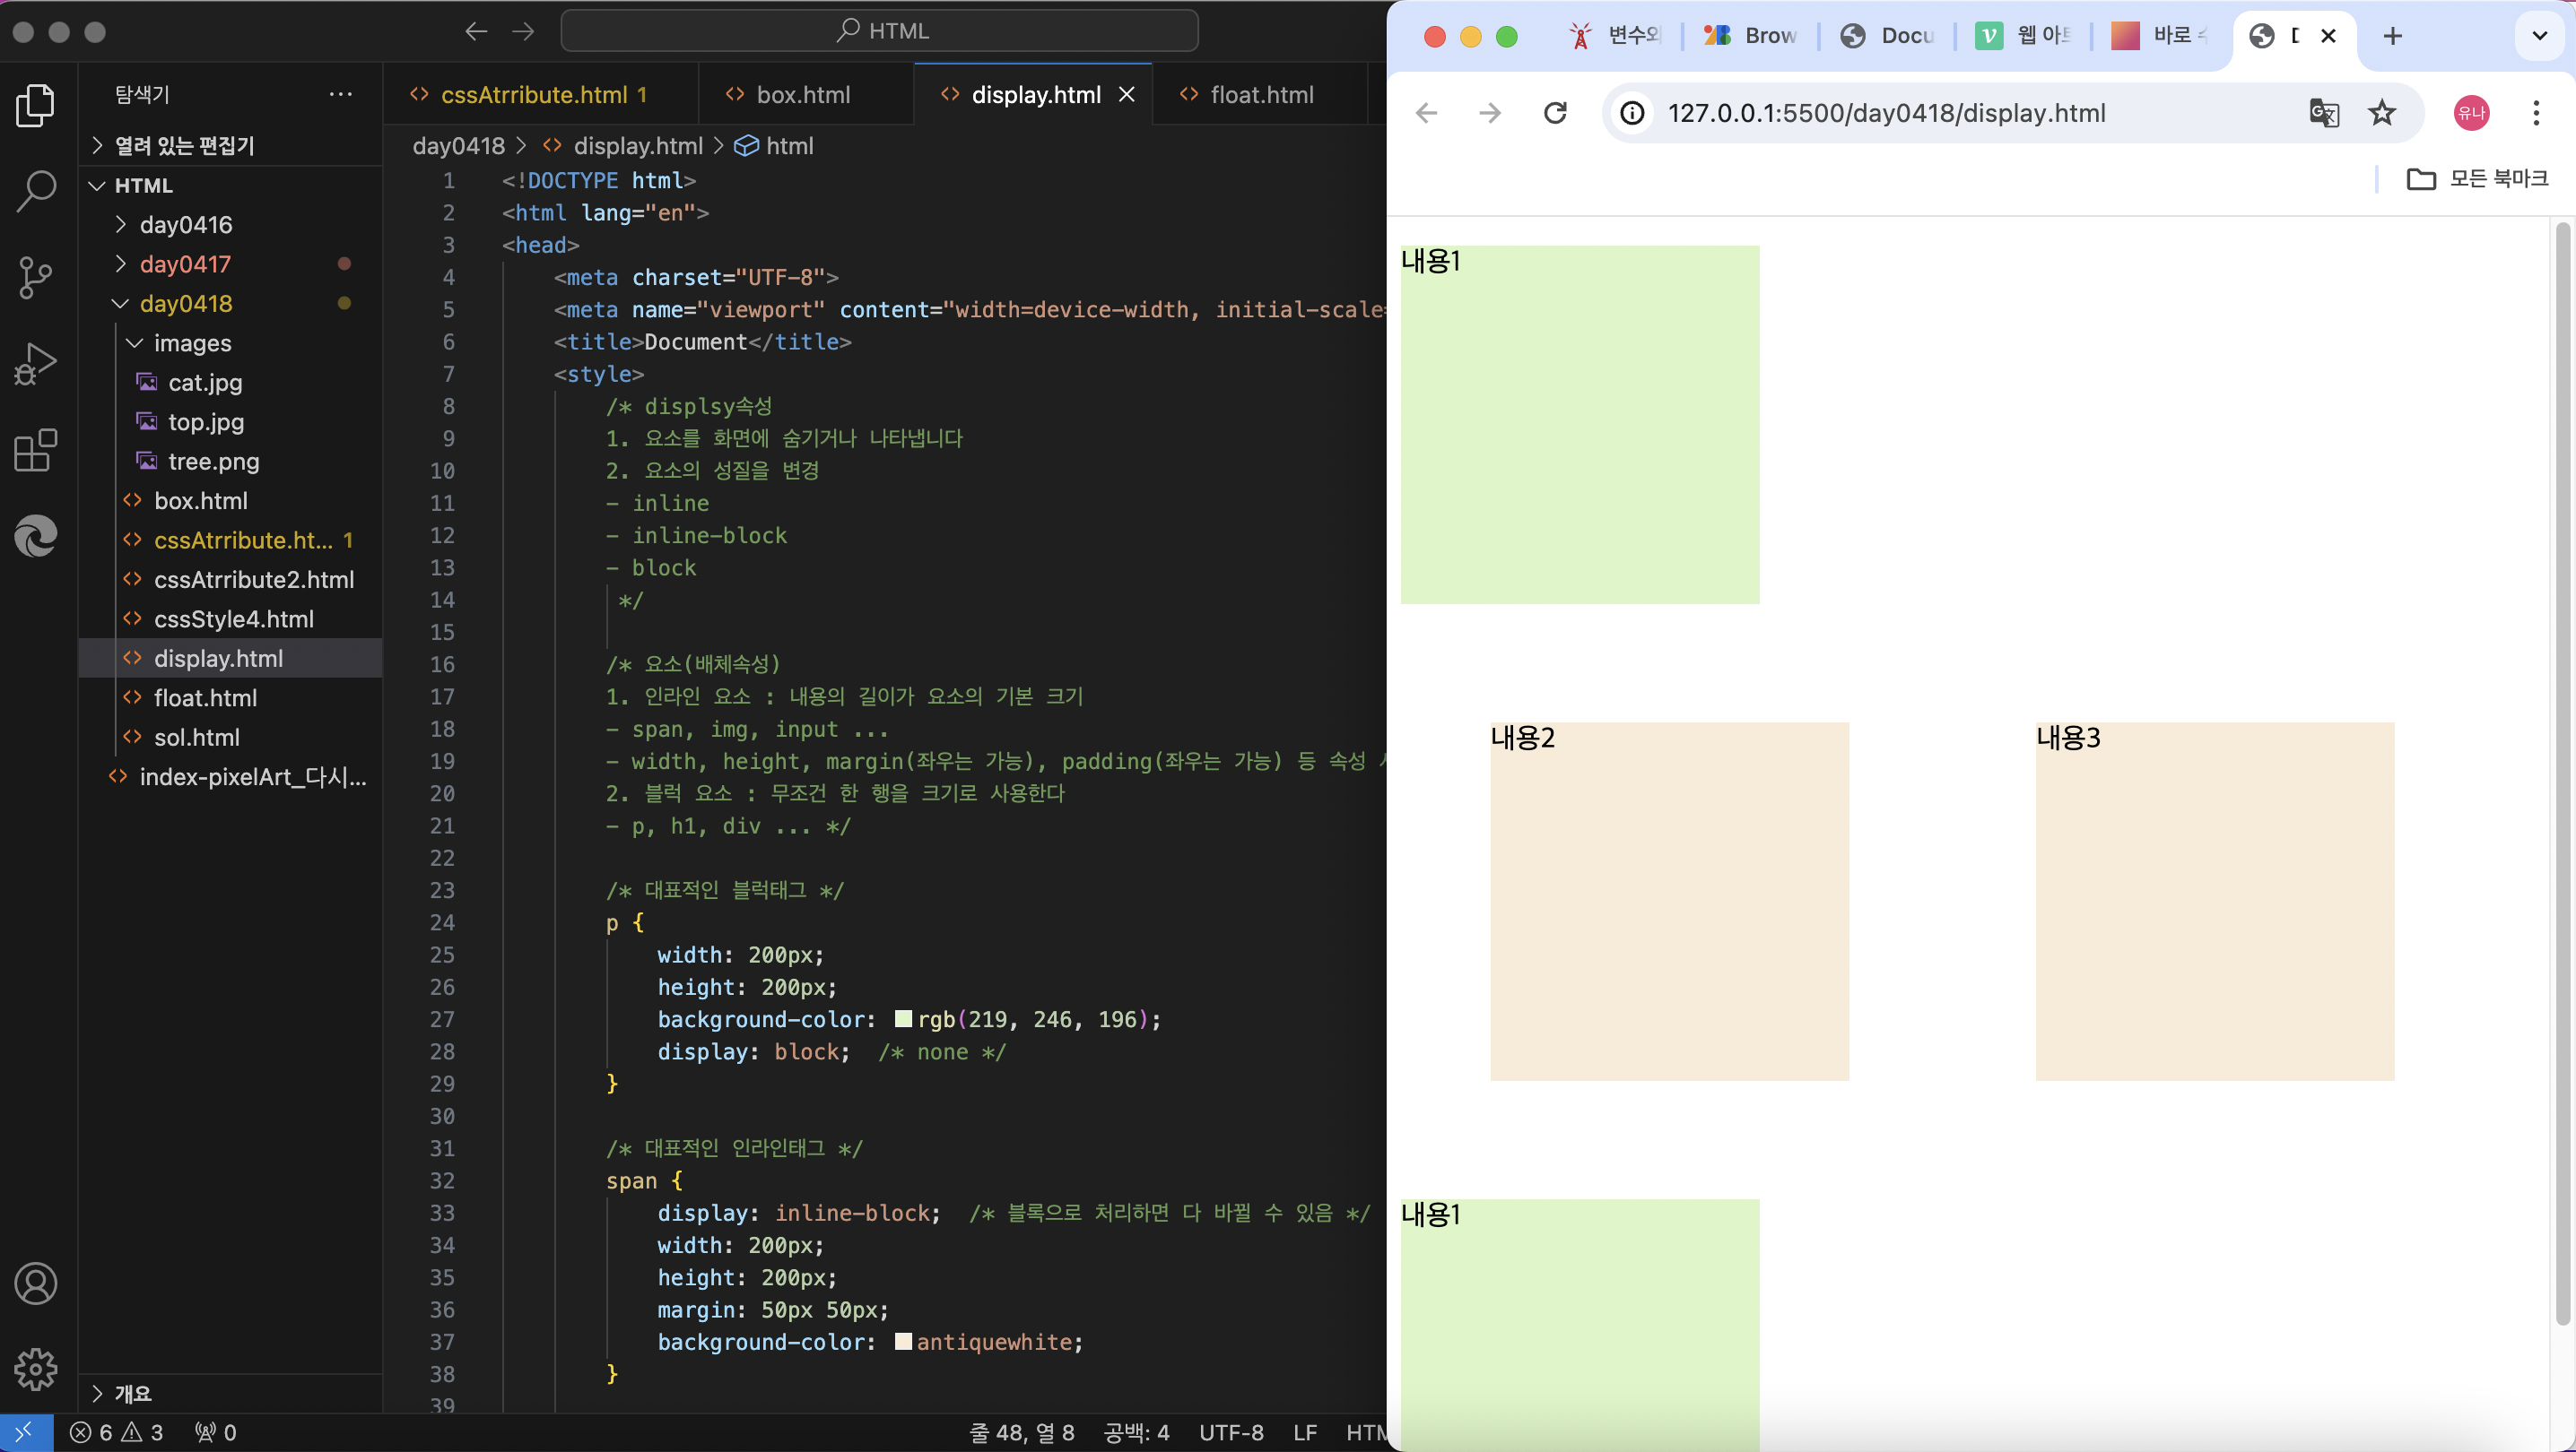Expand the 열려 있는 편집기 section
Viewport: 2576px width, 1452px height.
point(184,146)
